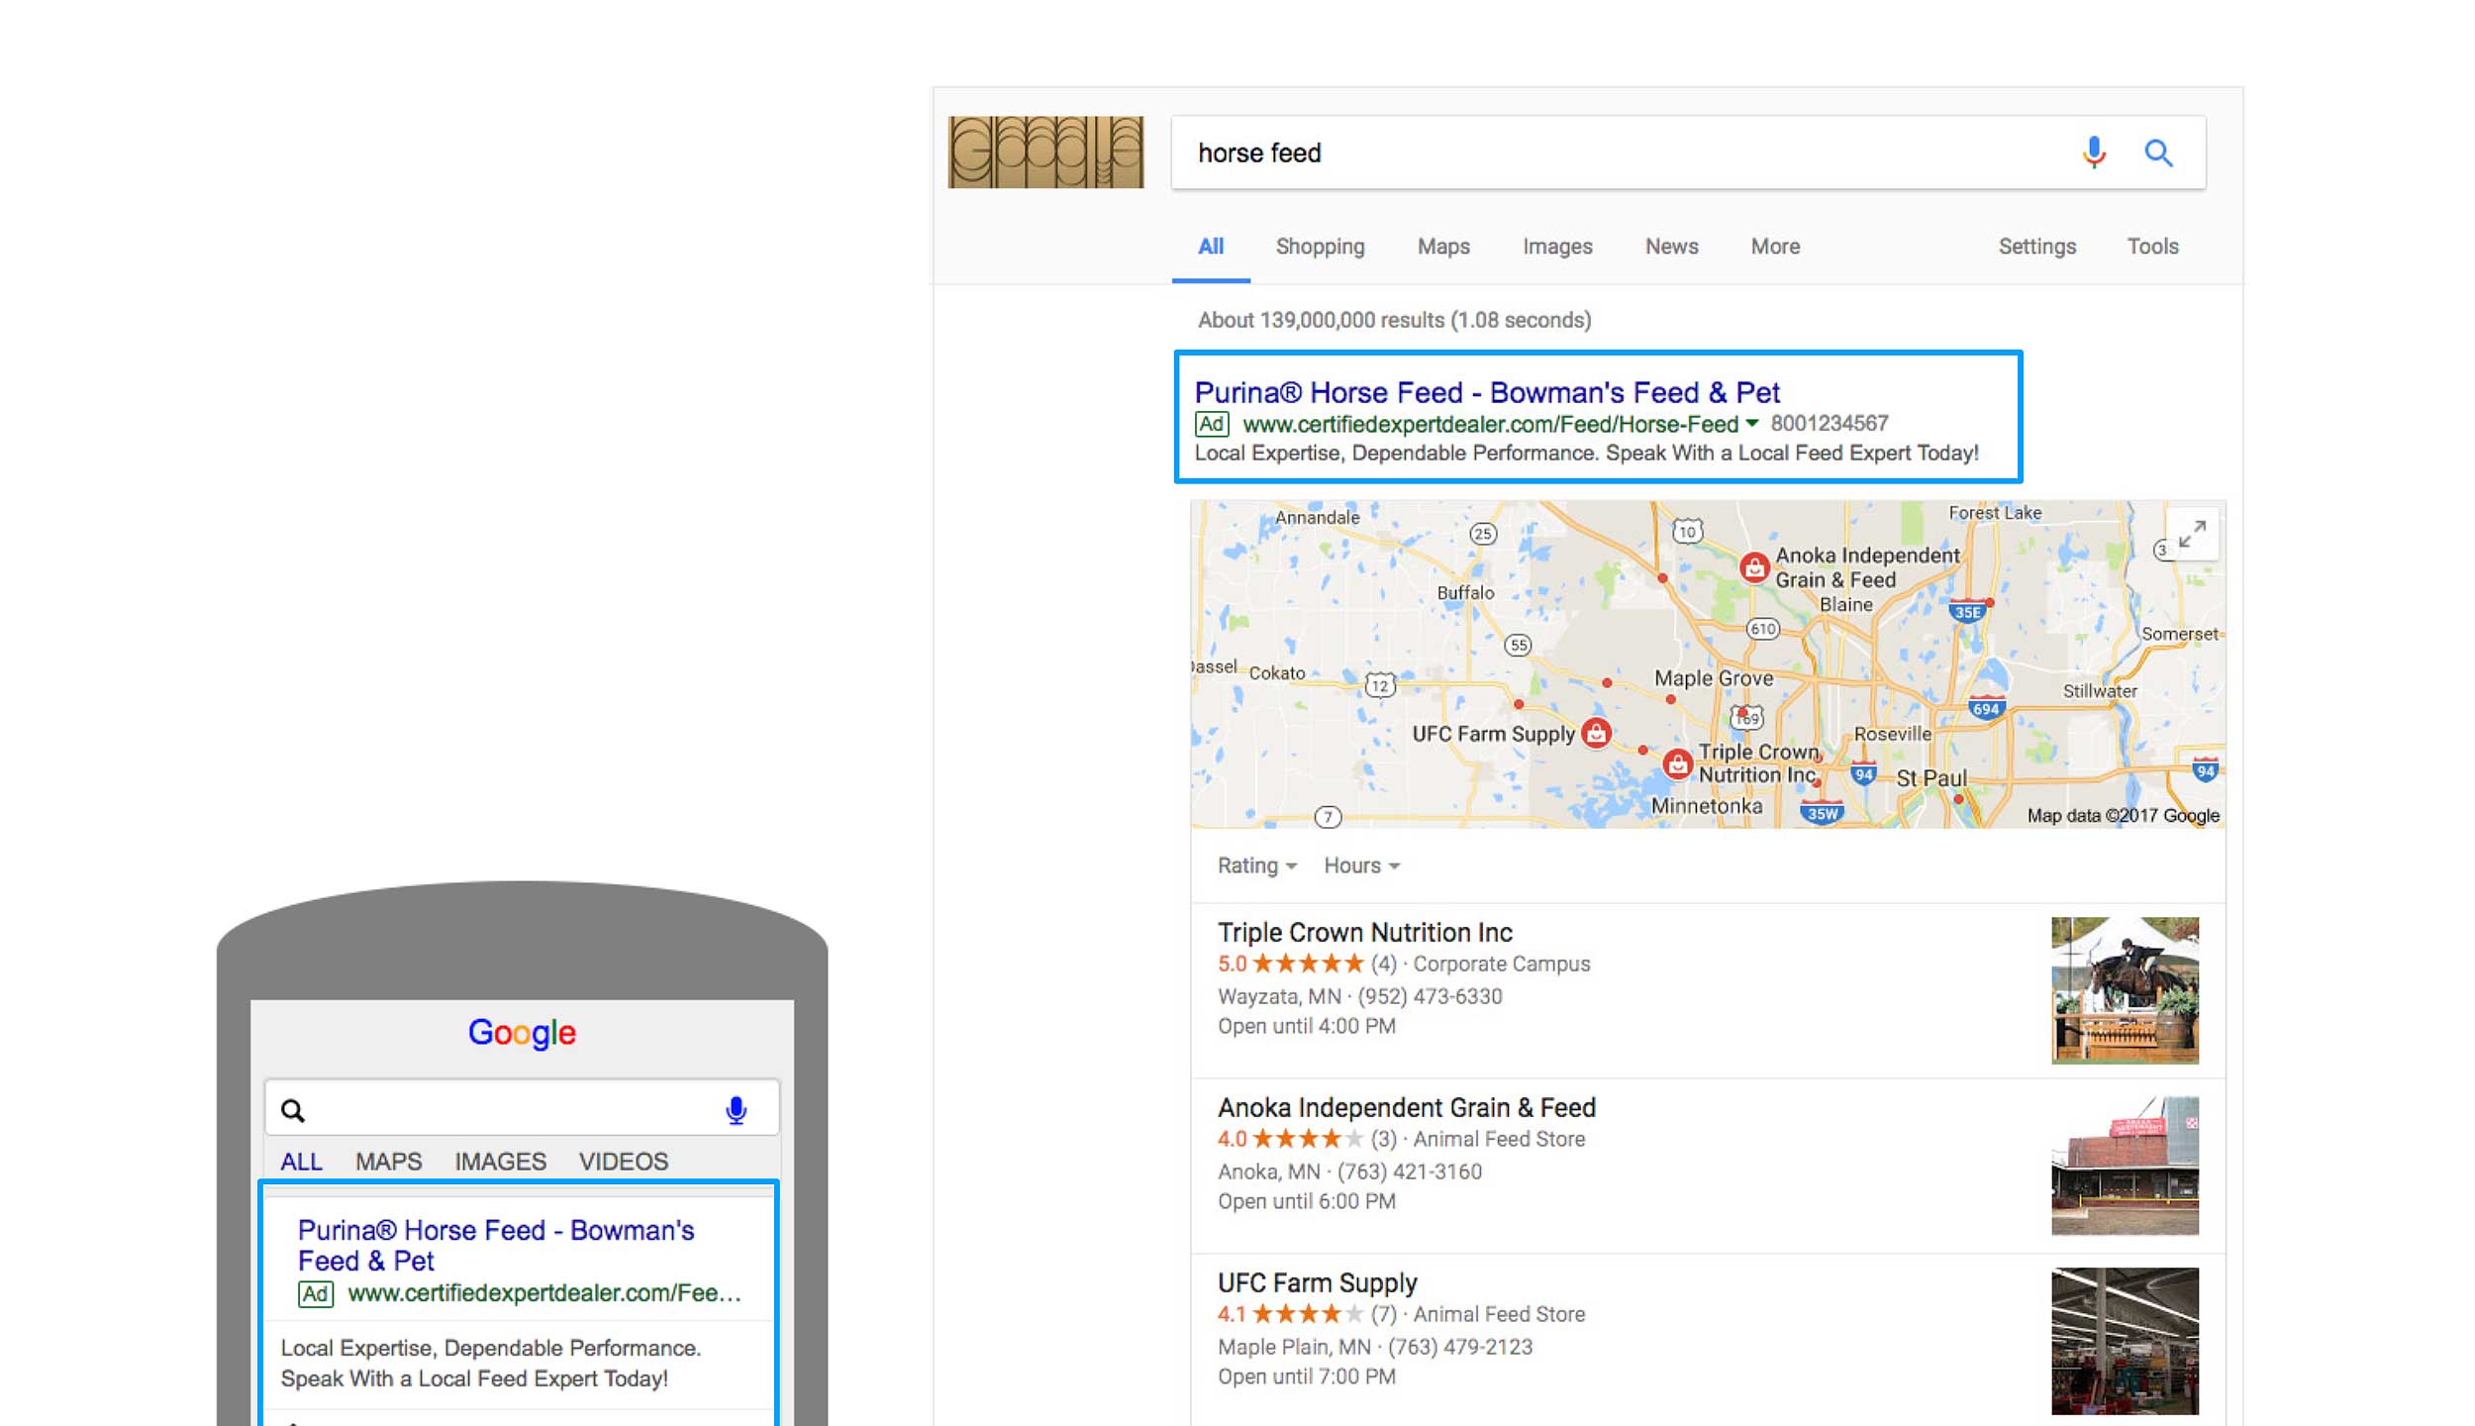
Task: Click the UFC Farm Supply map pin
Action: [x=1597, y=733]
